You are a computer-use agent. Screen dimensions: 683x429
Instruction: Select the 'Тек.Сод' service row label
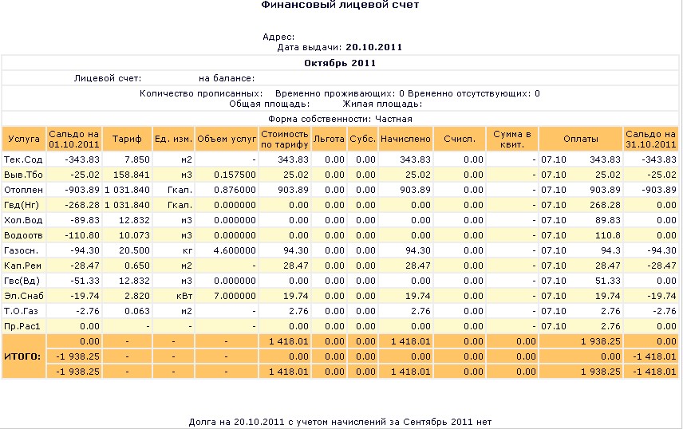[x=23, y=159]
